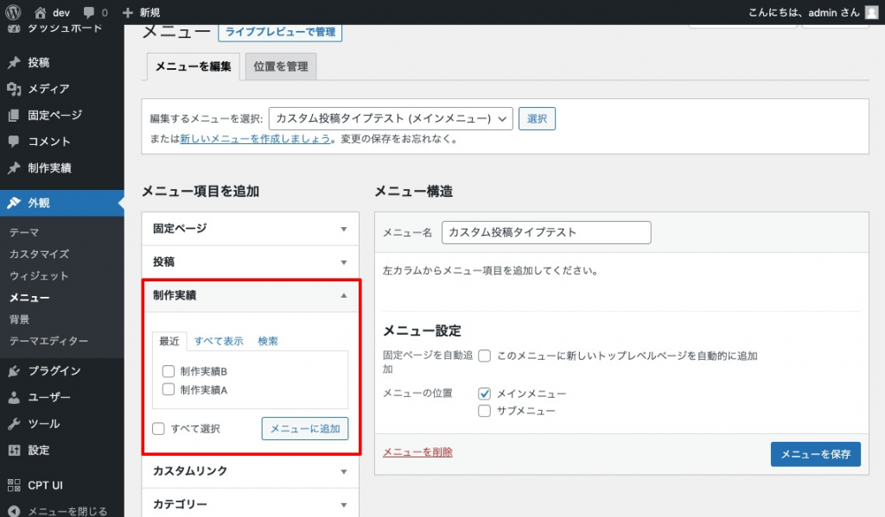
Task: Click こんにちは、admin さん in admin bar
Action: point(804,12)
